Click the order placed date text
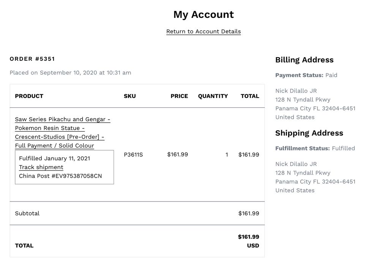Viewport: 380px width, 280px height. (x=70, y=72)
